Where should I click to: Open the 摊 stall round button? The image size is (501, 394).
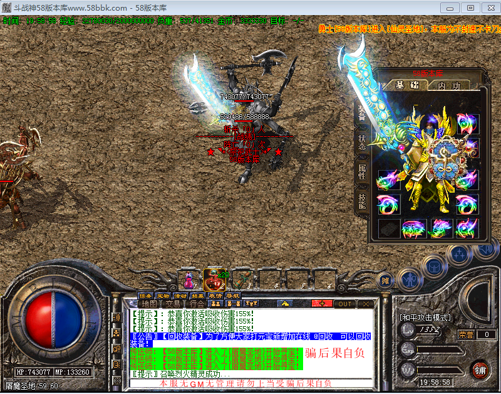pos(385,281)
